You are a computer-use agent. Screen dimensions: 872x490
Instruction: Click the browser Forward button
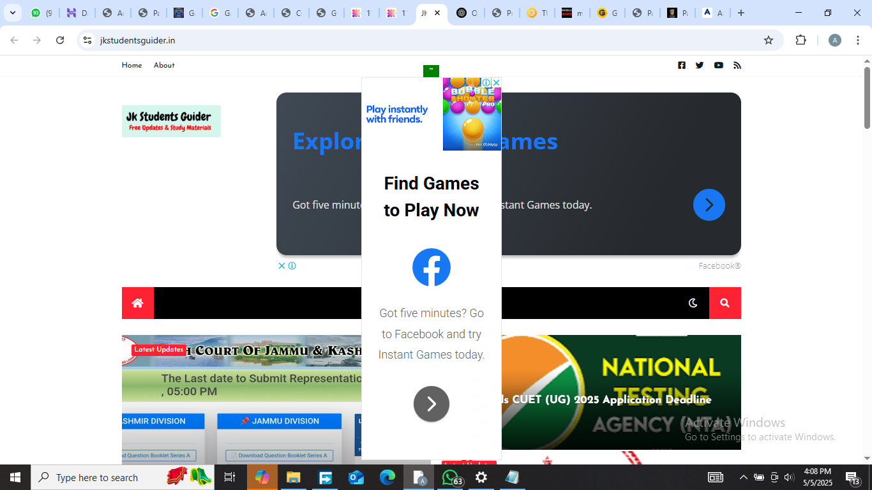pos(37,40)
